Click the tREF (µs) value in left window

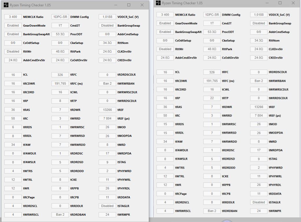click(x=107, y=118)
